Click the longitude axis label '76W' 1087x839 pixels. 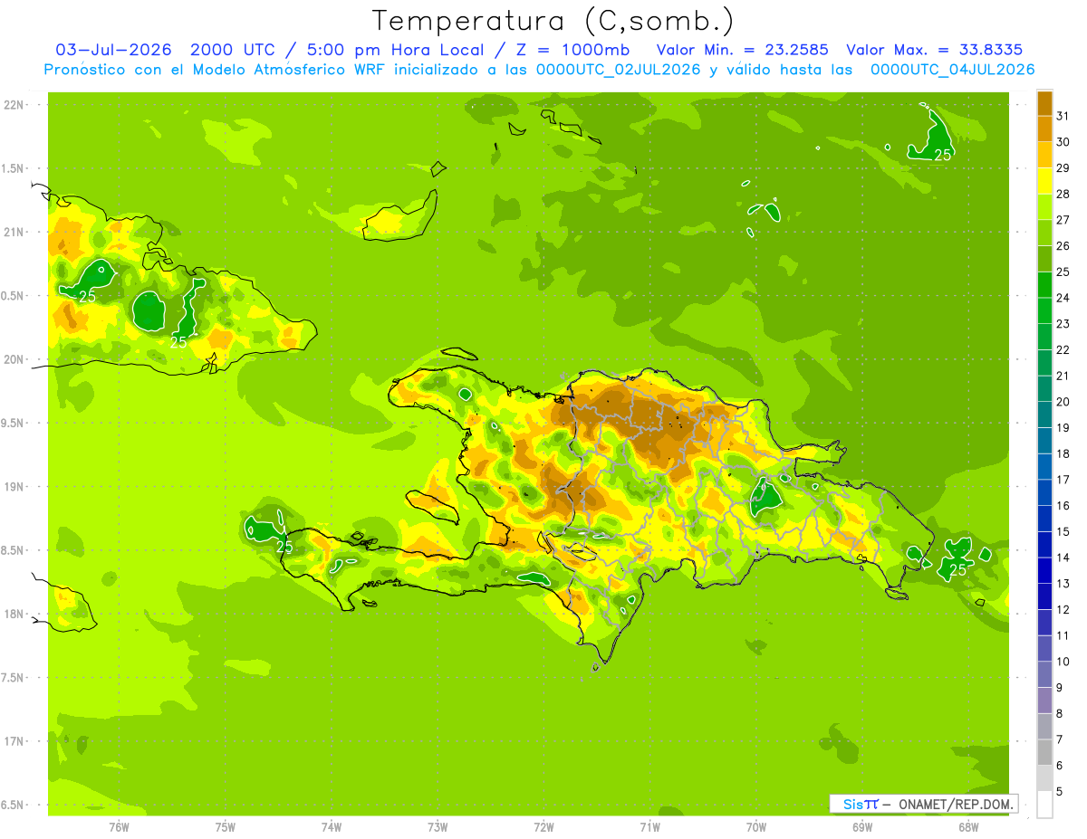119,826
